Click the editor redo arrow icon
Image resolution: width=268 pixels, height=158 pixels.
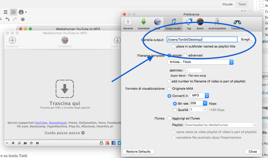pyautogui.click(x=15, y=19)
